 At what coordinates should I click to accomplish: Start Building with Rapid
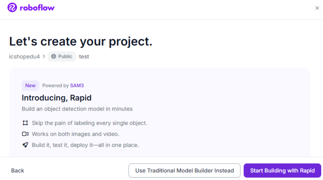[x=282, y=170]
